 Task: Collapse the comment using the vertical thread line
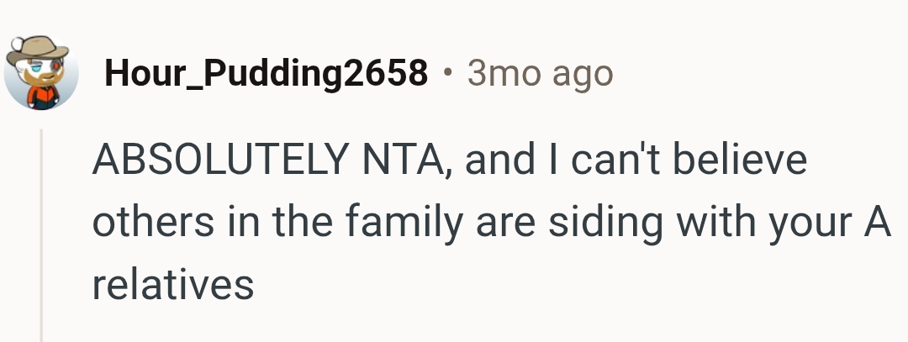pos(41,235)
